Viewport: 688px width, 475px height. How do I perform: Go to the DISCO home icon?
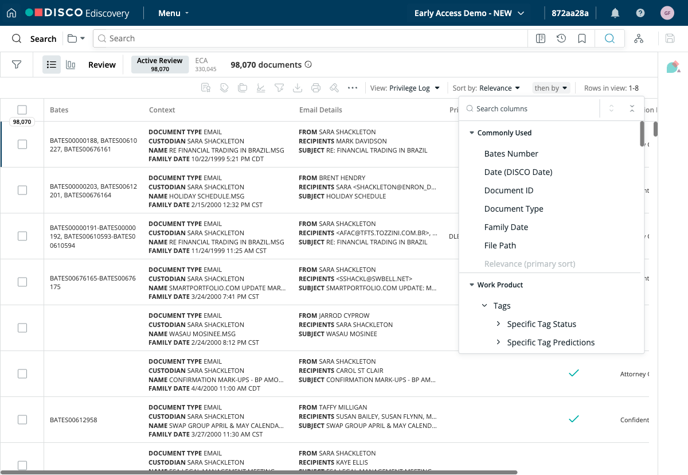11,13
